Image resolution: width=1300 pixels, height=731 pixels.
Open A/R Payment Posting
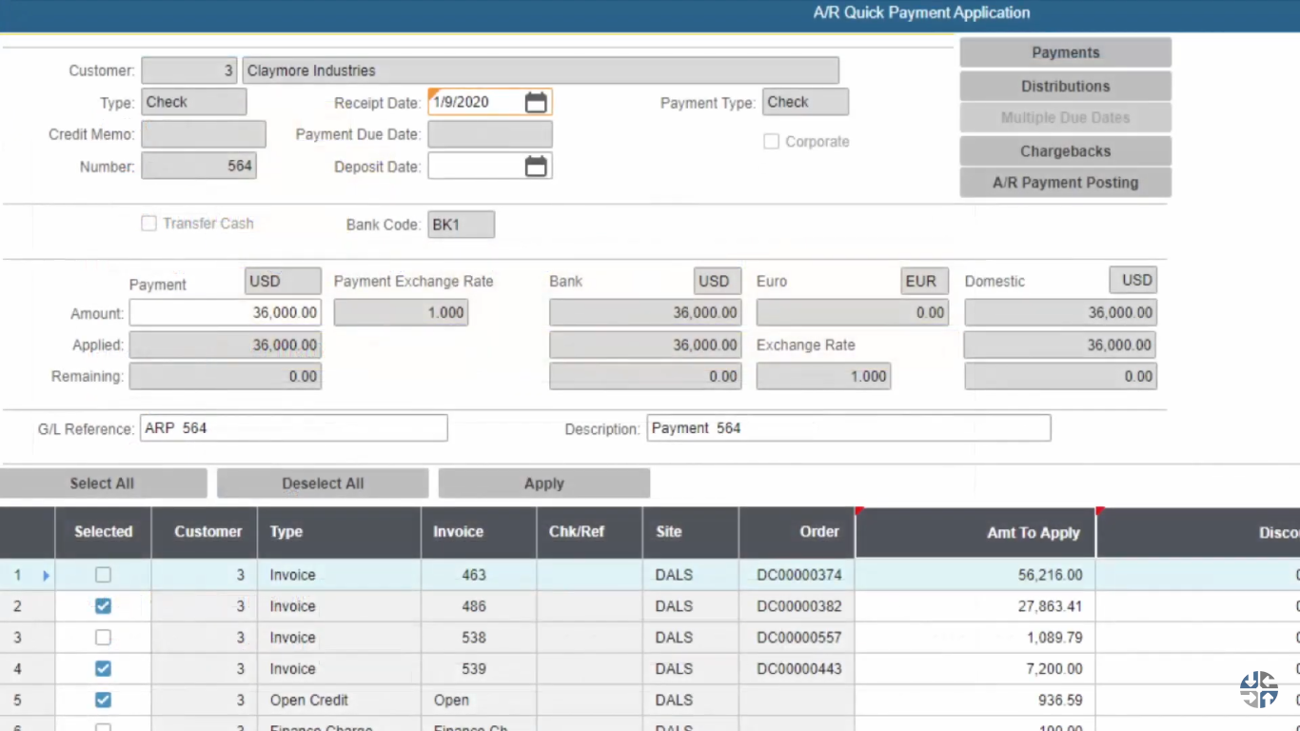(x=1065, y=182)
